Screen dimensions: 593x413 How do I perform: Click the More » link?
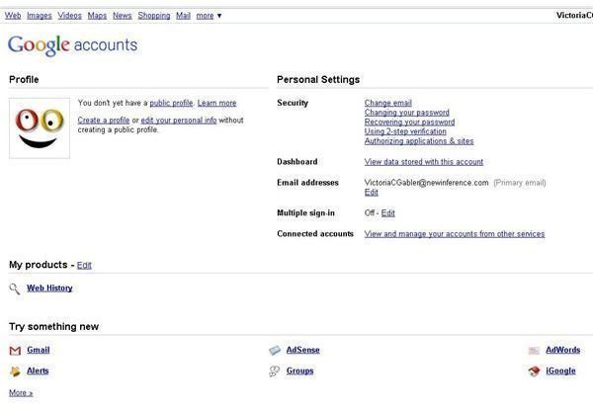(21, 392)
